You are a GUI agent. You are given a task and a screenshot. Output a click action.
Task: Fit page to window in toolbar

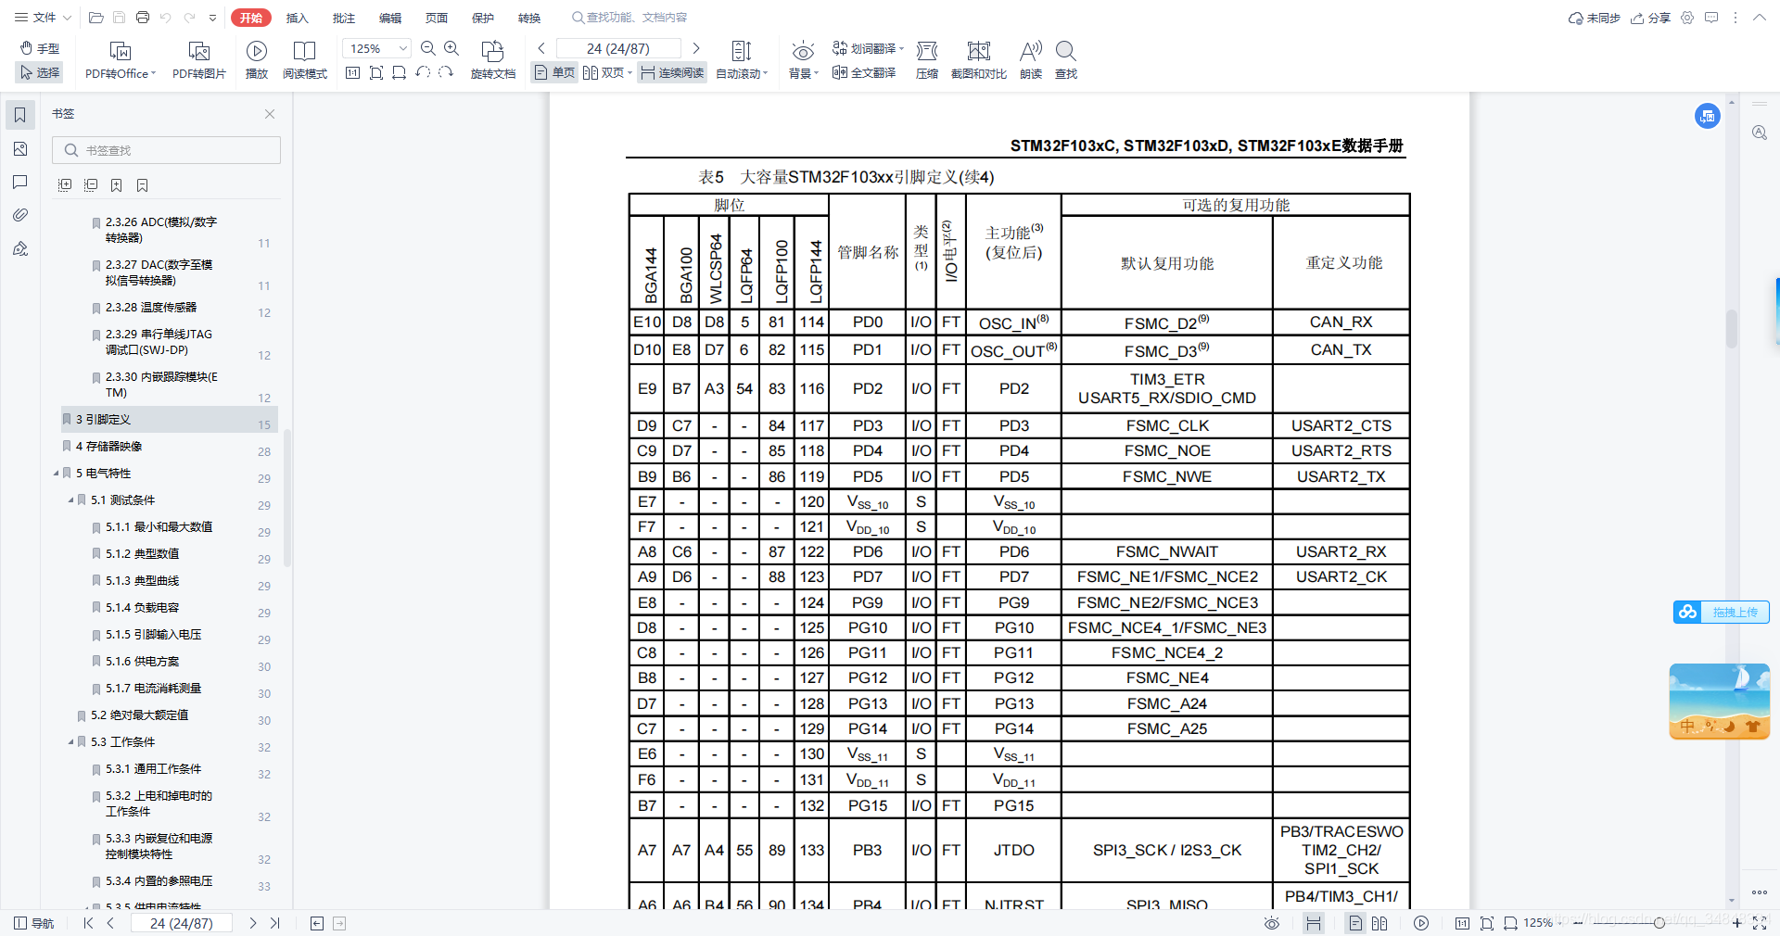(x=376, y=72)
